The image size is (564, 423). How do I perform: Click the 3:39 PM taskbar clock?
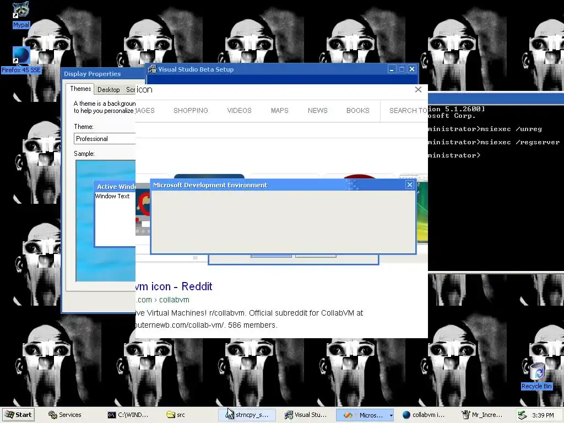(543, 415)
